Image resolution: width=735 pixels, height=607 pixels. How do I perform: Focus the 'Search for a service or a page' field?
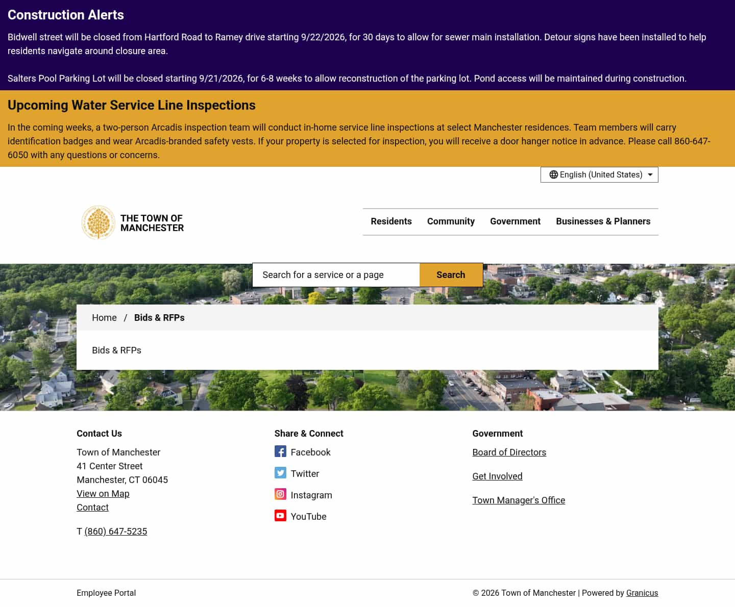point(336,275)
